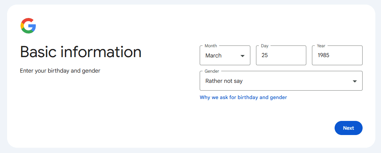381x153 pixels.
Task: Click the 'March' text in Month
Action: pyautogui.click(x=214, y=55)
